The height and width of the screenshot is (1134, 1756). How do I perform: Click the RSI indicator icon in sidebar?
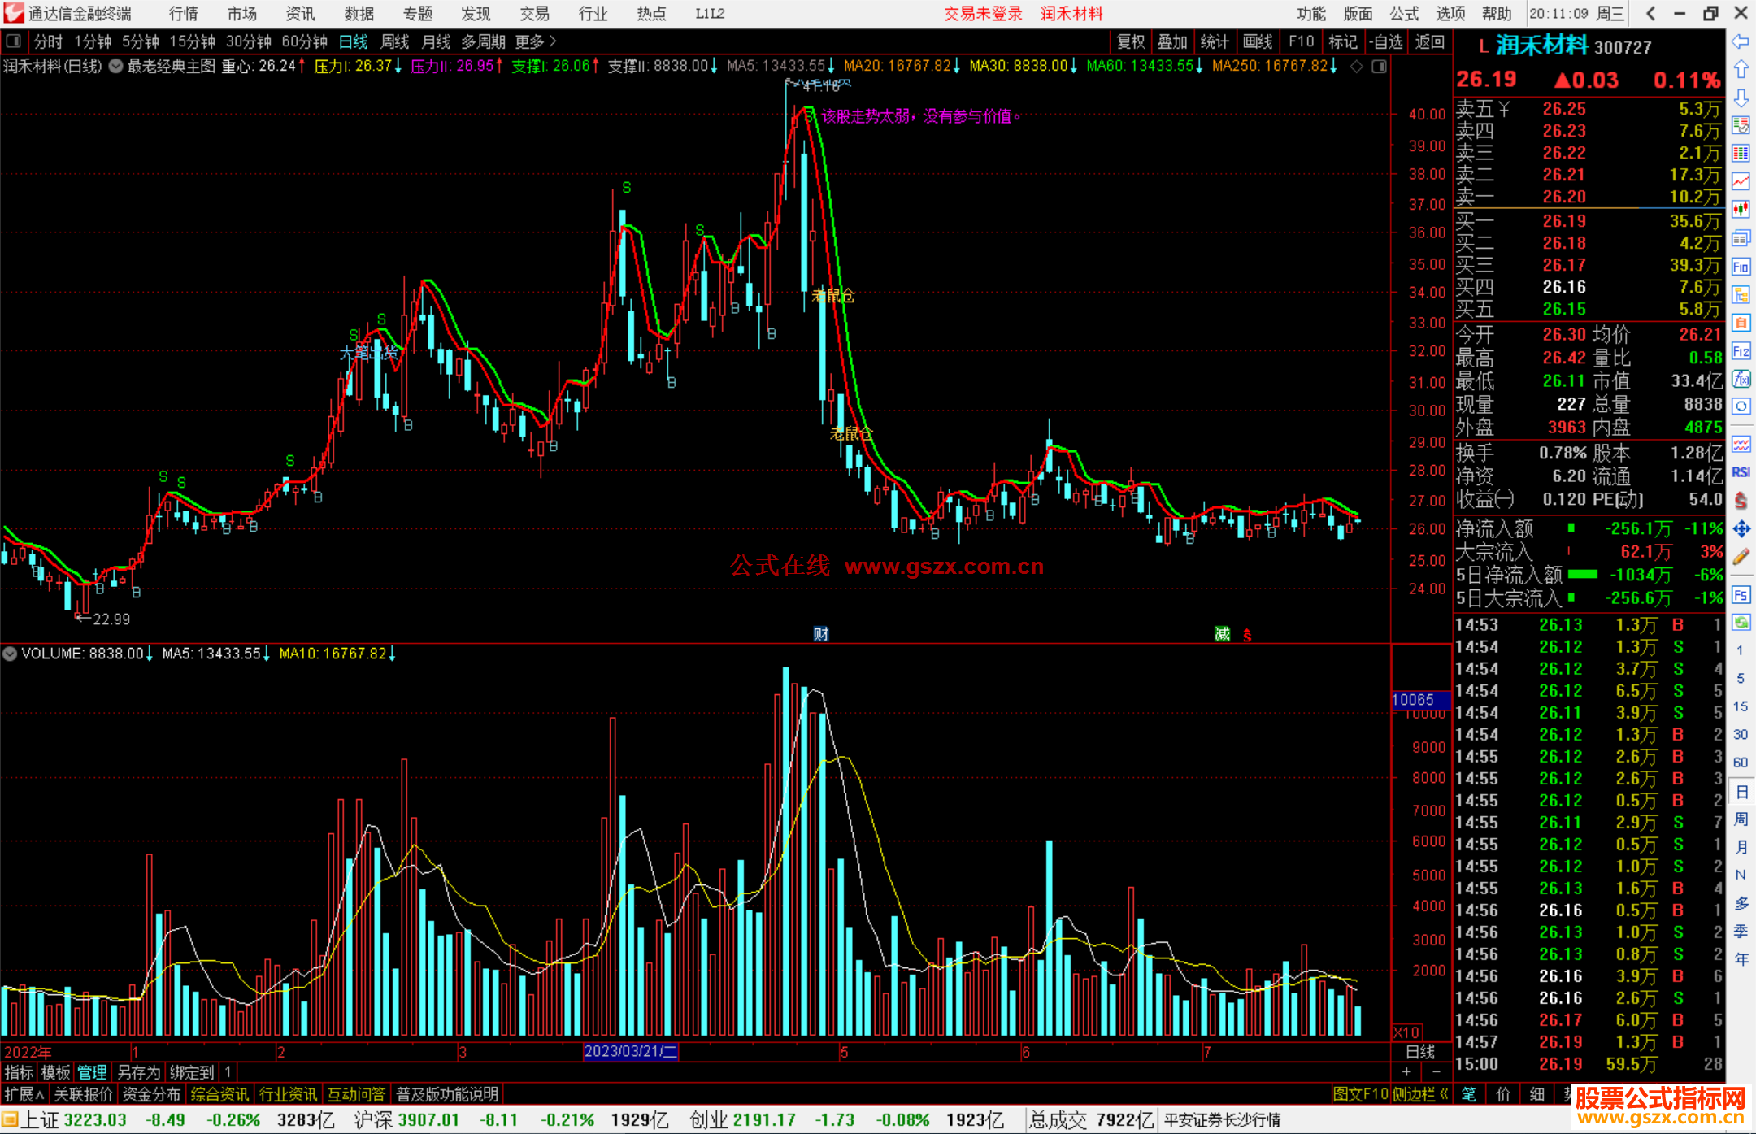(1741, 472)
